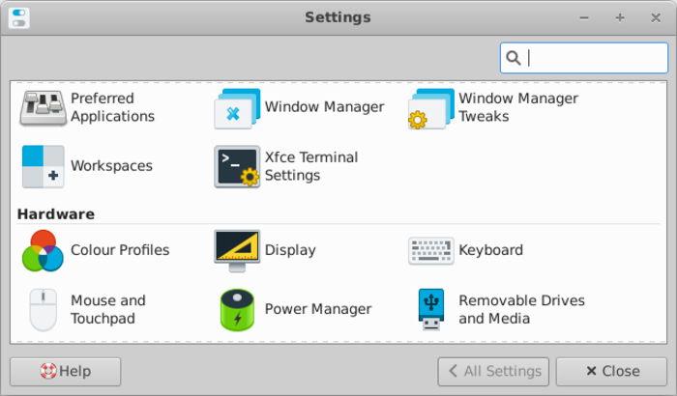Open the Workspaces settings icon
Viewport: 677px width, 396px height.
click(43, 166)
